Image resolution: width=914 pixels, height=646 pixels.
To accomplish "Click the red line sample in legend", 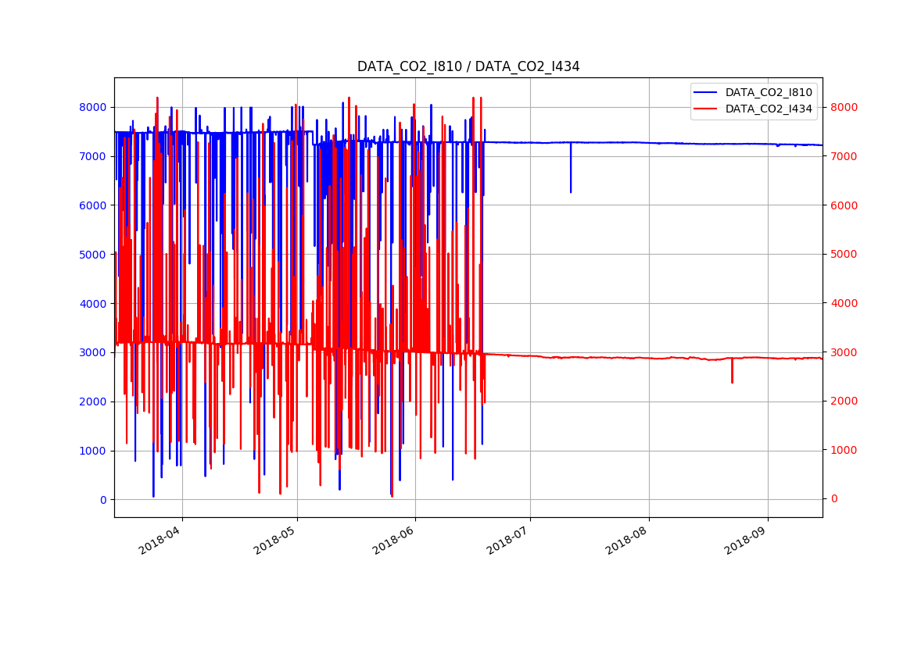I will pyautogui.click(x=706, y=109).
